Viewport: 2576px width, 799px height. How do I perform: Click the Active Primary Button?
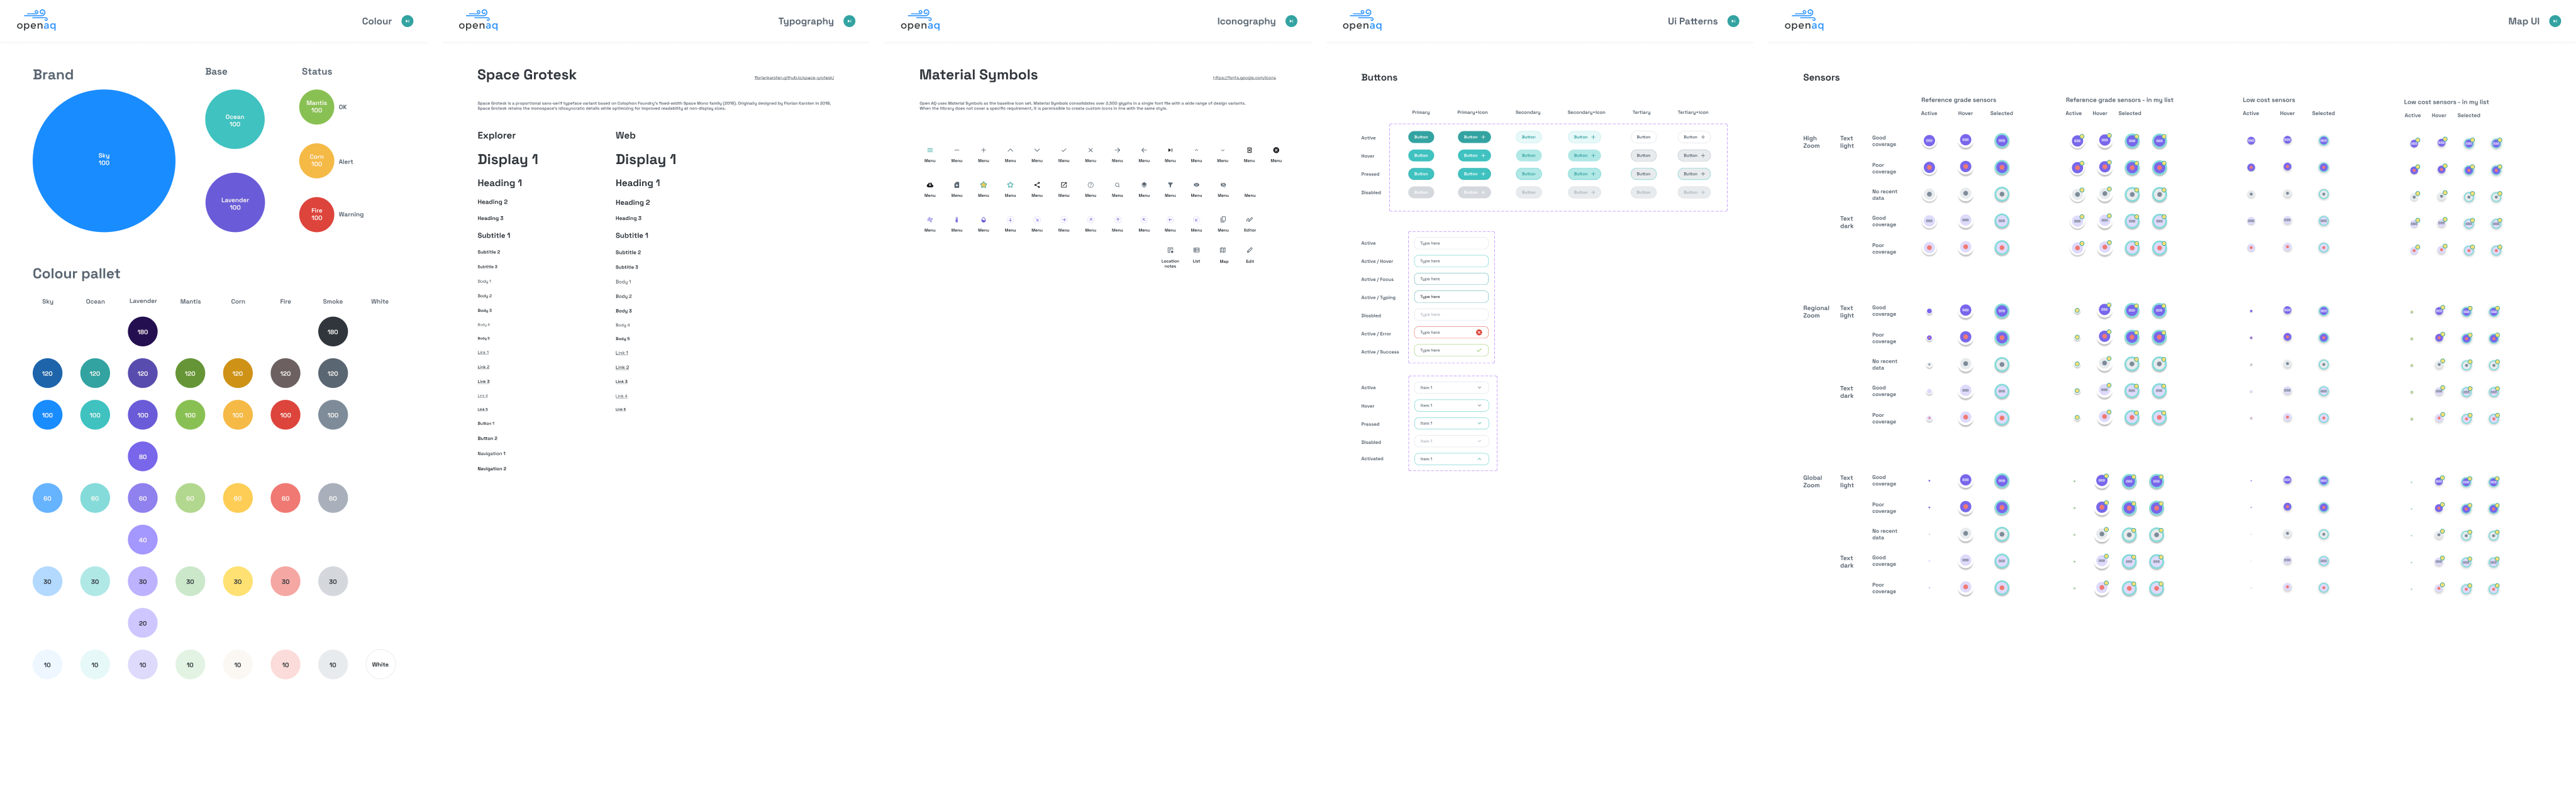1421,137
